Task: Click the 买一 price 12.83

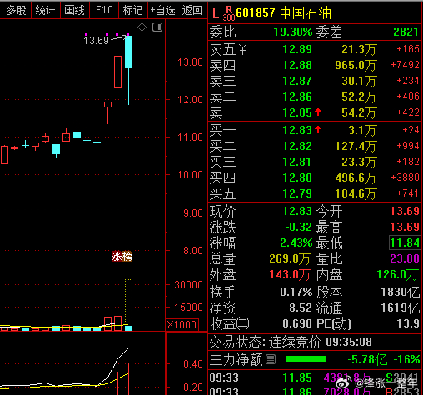Action: (297, 130)
